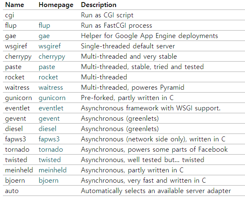Click the diesel homepage link
245x198 pixels.
tap(48, 129)
